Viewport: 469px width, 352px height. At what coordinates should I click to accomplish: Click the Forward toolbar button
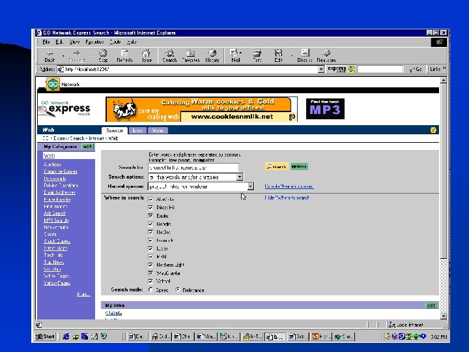pyautogui.click(x=77, y=56)
